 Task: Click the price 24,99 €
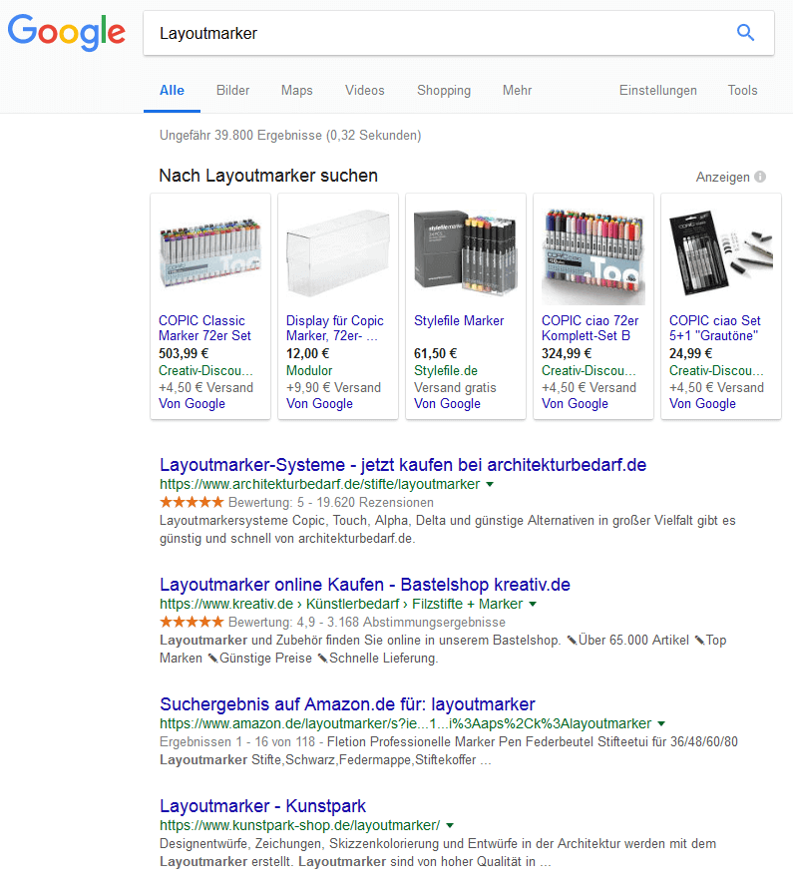[x=691, y=353]
